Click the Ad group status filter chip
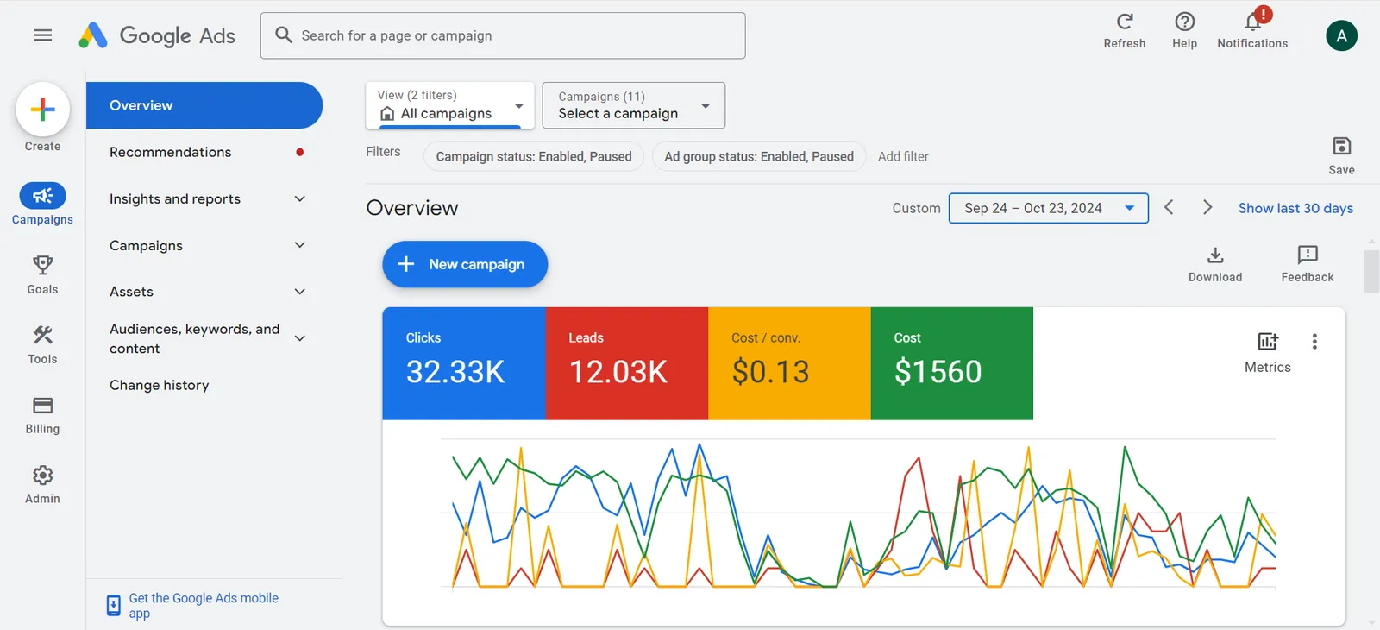Viewport: 1380px width, 630px height. (759, 156)
